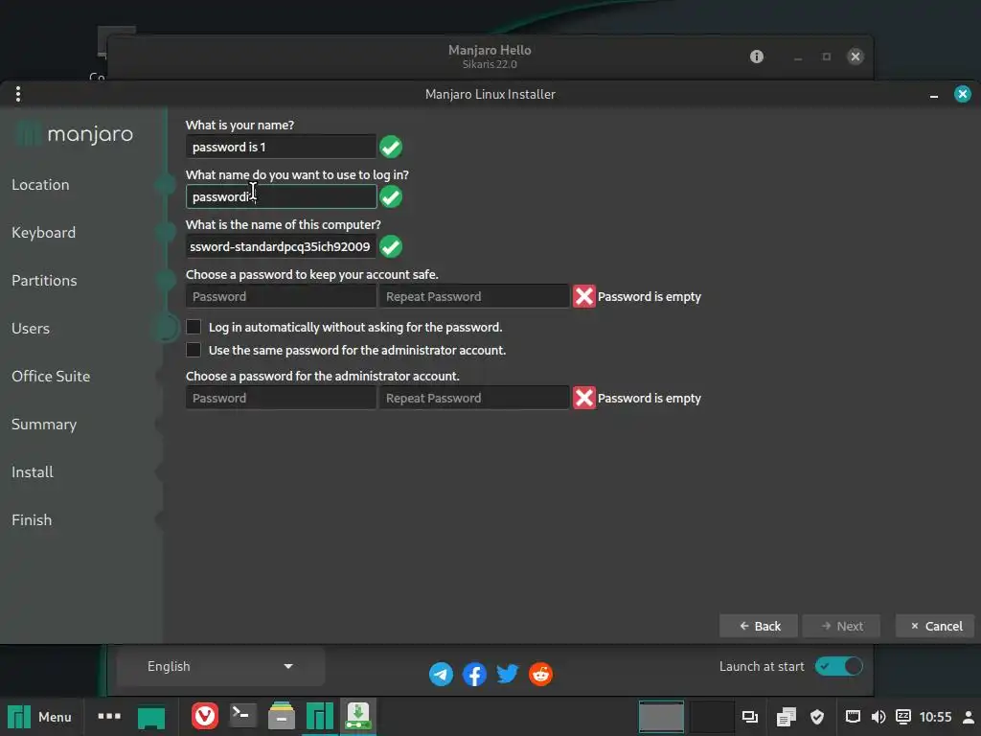The image size is (981, 736).
Task: Click administrator Repeat Password field
Action: (474, 398)
